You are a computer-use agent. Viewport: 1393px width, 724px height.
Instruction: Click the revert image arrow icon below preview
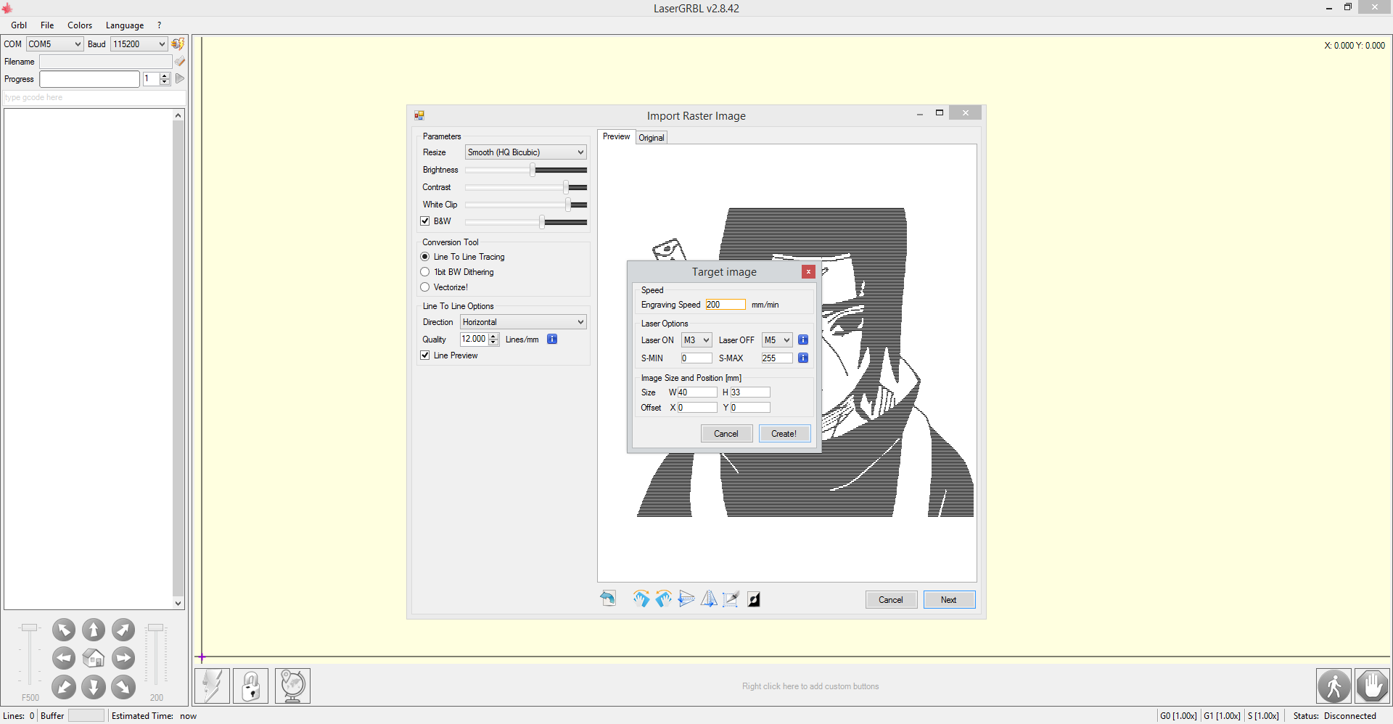(x=608, y=598)
